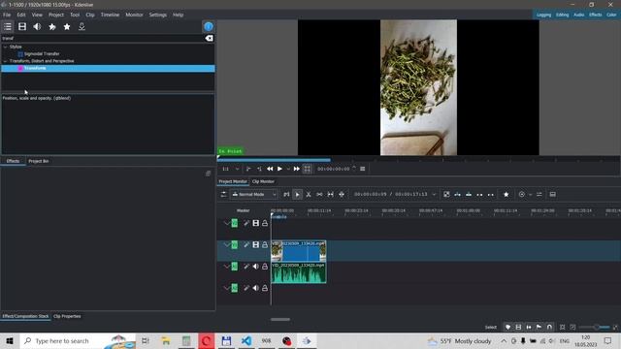
Task: Toggle the effect description info icon
Action: coord(209,26)
